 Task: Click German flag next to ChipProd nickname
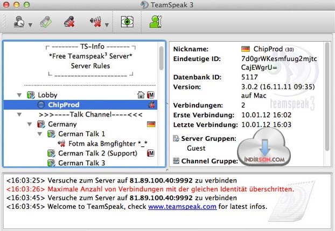(246, 49)
